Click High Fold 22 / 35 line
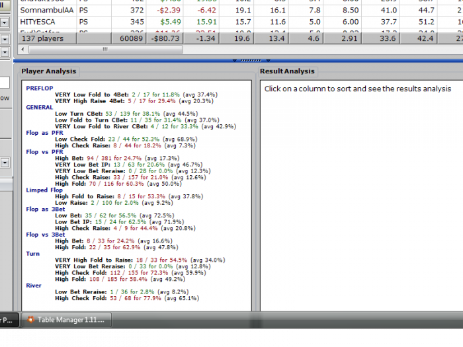The height and width of the screenshot is (347, 463). (x=116, y=248)
